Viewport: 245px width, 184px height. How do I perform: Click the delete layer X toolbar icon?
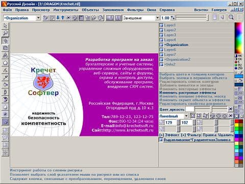click(68, 18)
